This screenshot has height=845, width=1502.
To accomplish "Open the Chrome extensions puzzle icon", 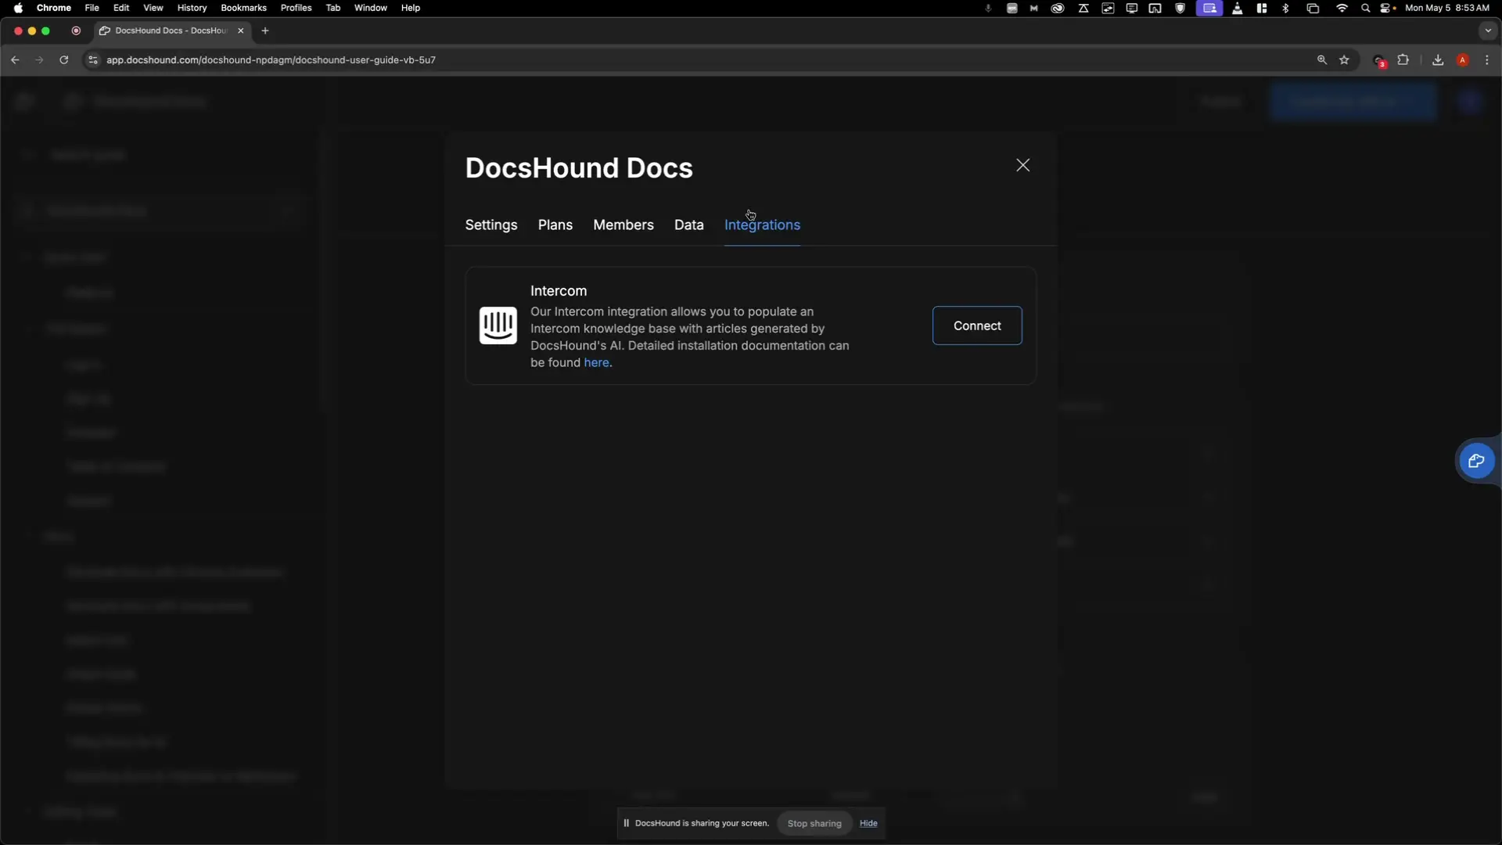I will (x=1403, y=60).
